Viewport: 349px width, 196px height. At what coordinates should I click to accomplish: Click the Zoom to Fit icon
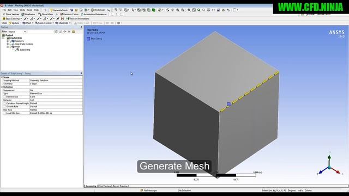point(194,10)
